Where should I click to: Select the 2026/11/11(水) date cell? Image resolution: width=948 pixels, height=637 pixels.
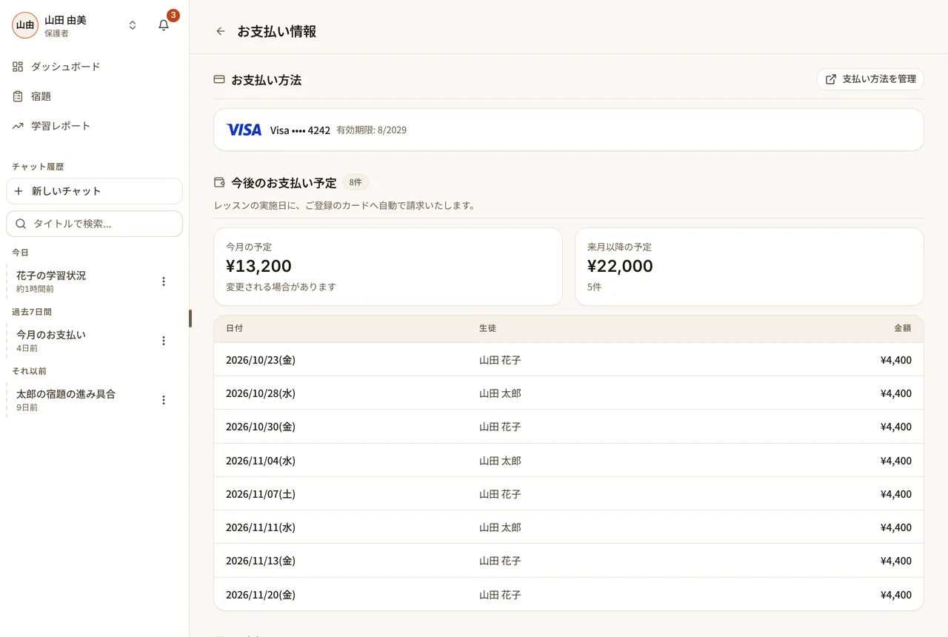tap(261, 527)
